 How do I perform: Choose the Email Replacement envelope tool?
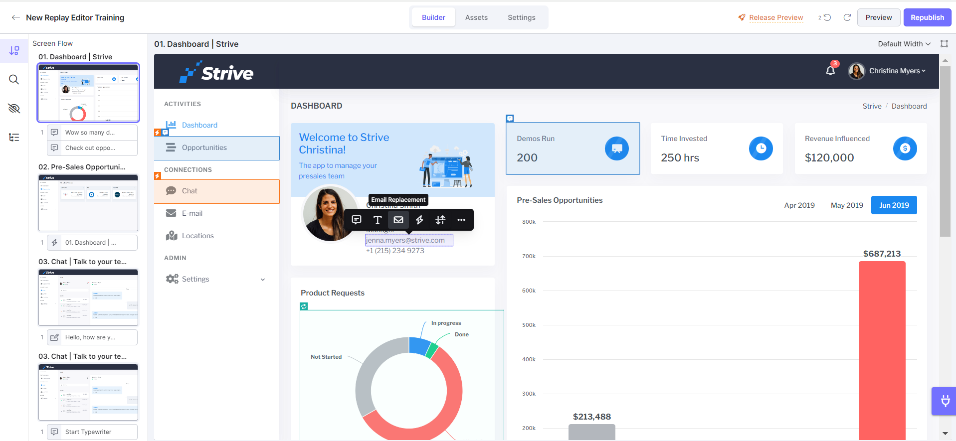pyautogui.click(x=398, y=220)
